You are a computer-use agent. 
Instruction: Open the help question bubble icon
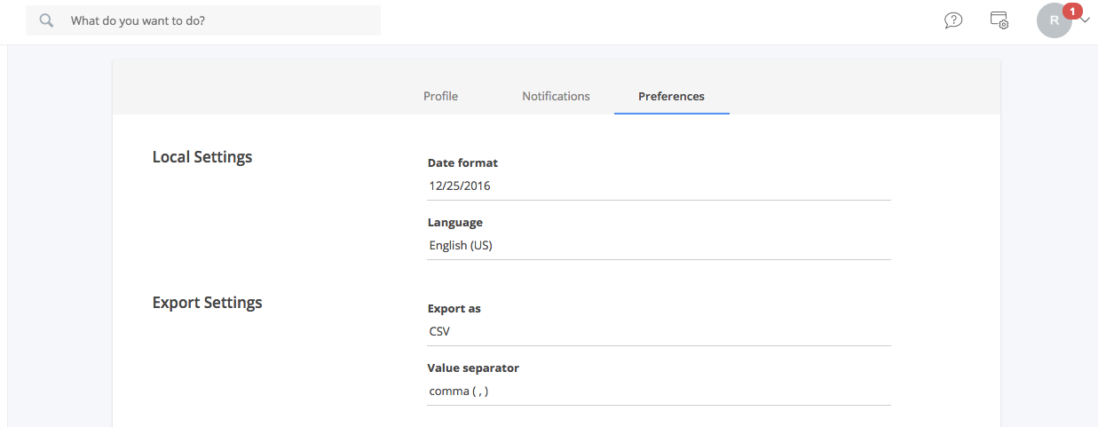point(953,20)
